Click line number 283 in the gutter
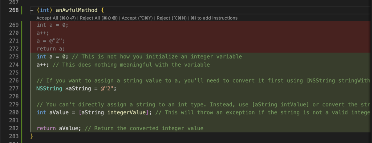The image size is (372, 143). point(14,136)
